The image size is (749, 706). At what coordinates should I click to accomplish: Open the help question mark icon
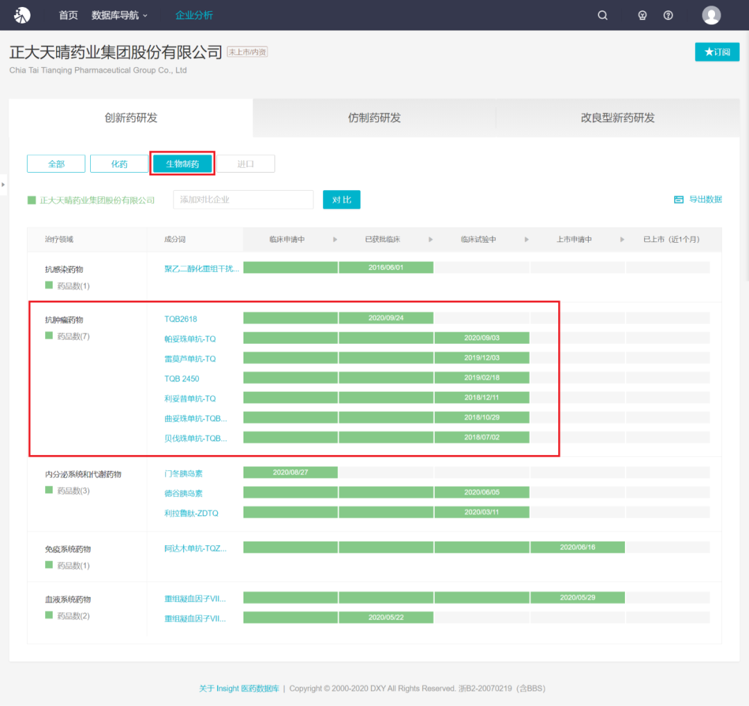(668, 15)
